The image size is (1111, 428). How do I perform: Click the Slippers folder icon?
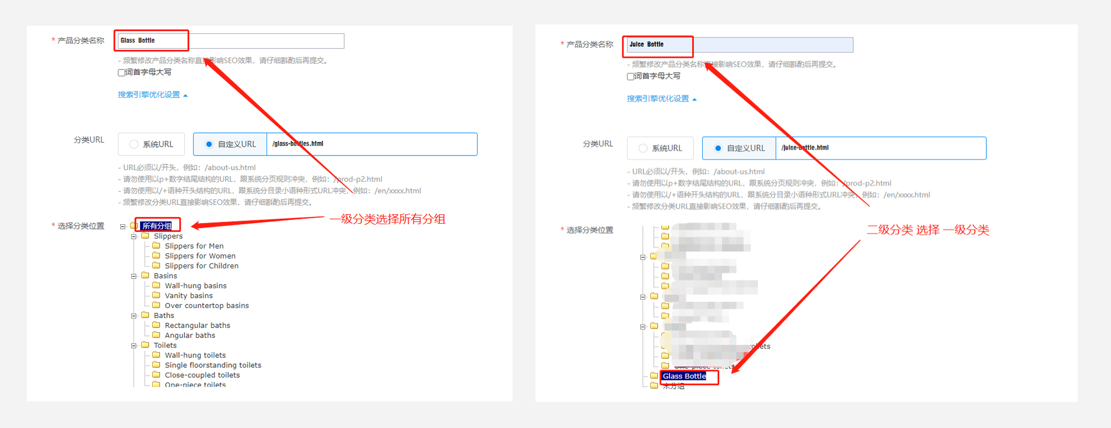pos(145,235)
